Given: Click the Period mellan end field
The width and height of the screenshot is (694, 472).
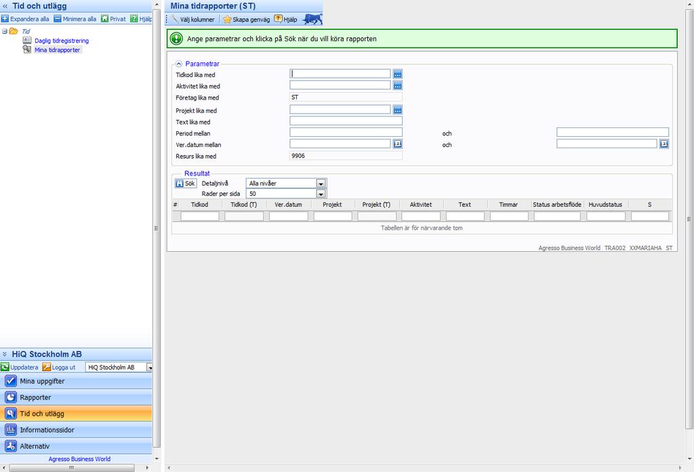Looking at the screenshot, I should pos(613,132).
